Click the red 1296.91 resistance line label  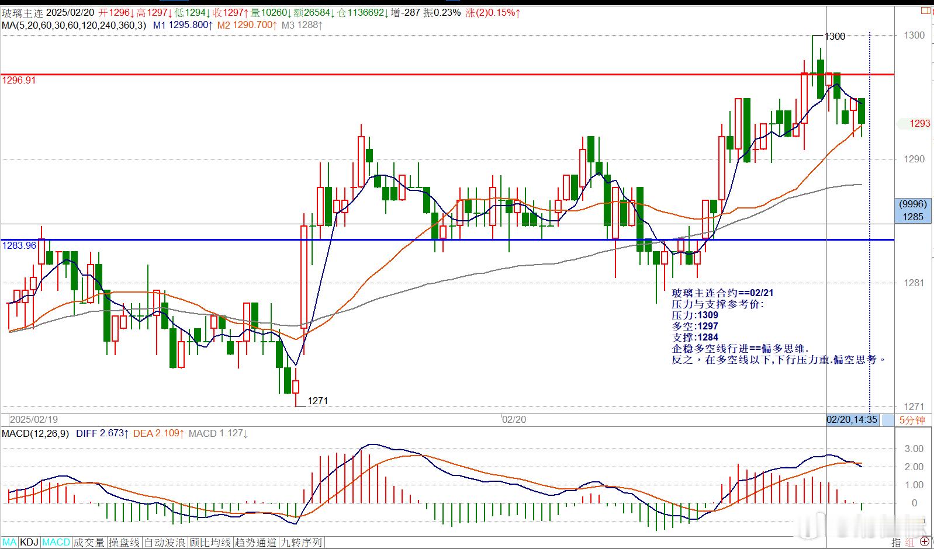pyautogui.click(x=19, y=81)
